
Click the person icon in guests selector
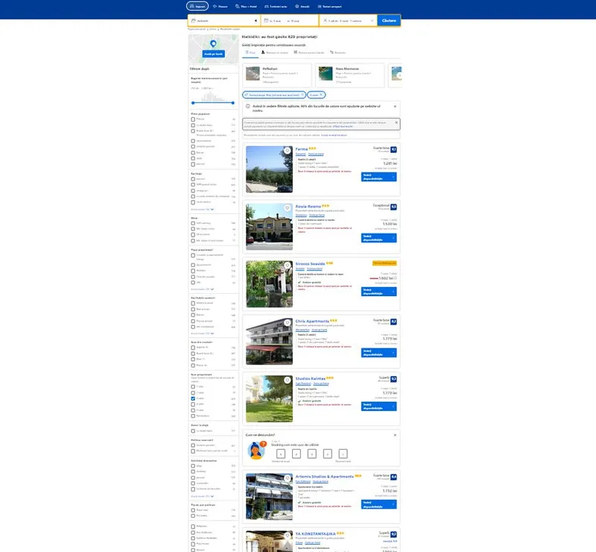tap(325, 21)
